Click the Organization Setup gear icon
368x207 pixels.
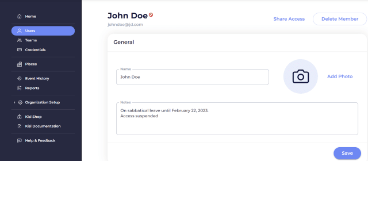(20, 102)
